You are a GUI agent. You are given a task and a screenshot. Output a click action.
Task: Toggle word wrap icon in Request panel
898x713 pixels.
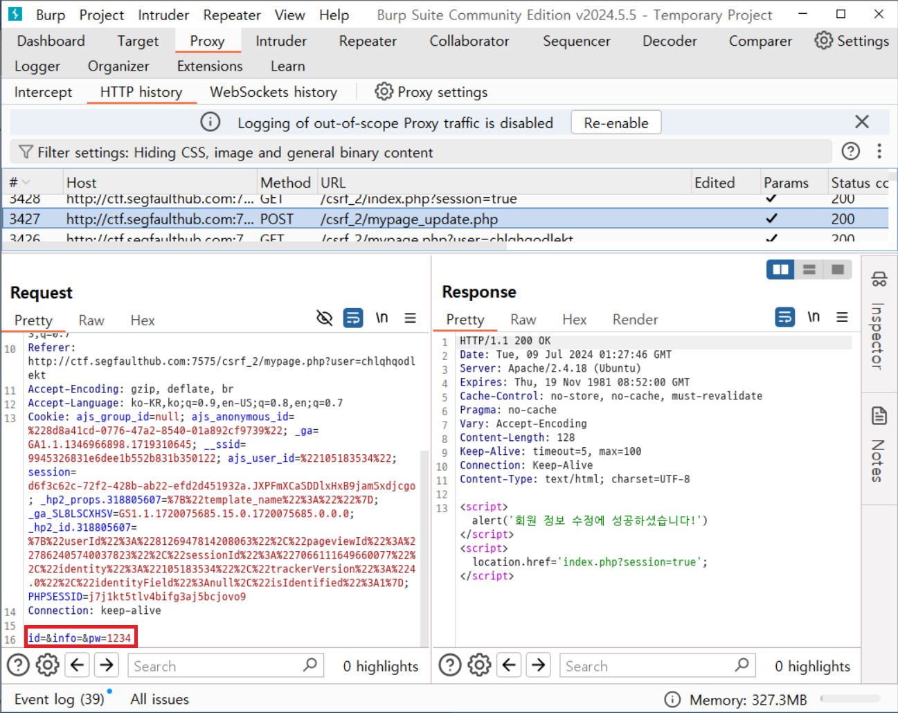[x=353, y=318]
